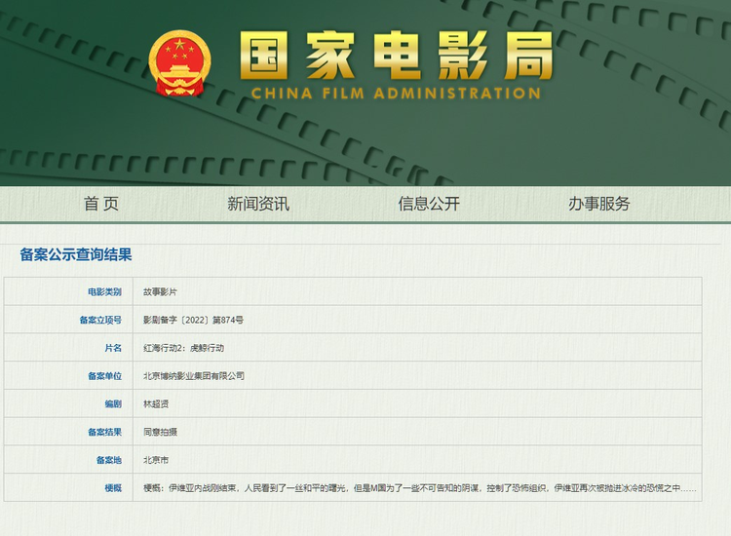Click the 国家电影局 banner title
This screenshot has height=536, width=731.
[395, 56]
